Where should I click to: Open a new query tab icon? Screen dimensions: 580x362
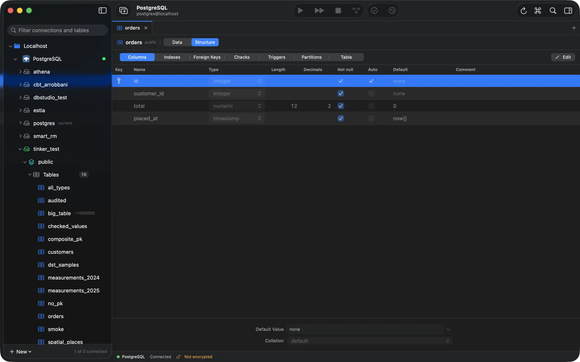click(x=124, y=11)
